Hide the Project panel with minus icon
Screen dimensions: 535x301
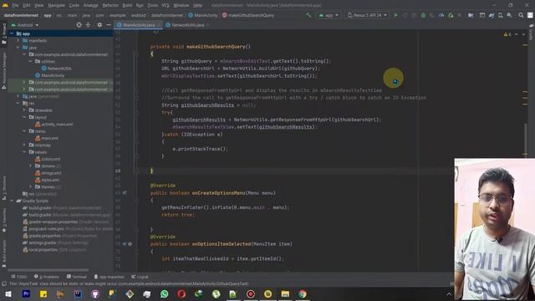109,25
